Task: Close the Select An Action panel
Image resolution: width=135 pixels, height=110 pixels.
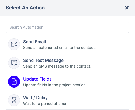Action: (127, 8)
